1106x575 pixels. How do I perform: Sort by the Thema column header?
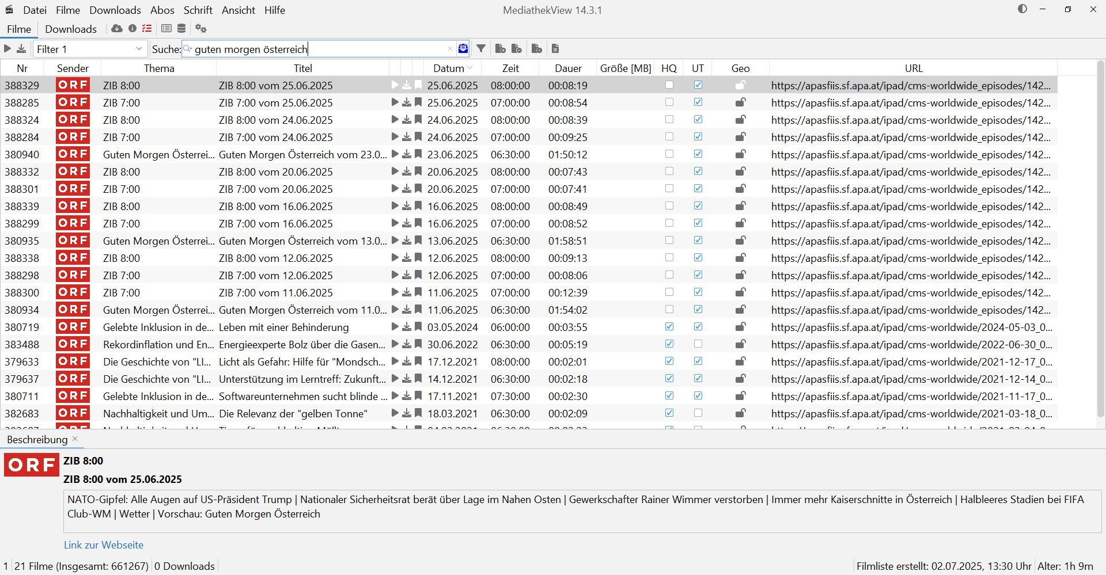[159, 68]
